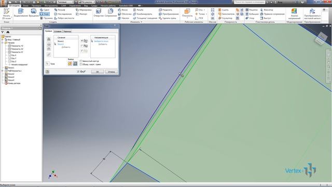The height and width of the screenshot is (187, 332).
Task: Select the Boss (Бобышка) tool
Action: tap(252, 14)
